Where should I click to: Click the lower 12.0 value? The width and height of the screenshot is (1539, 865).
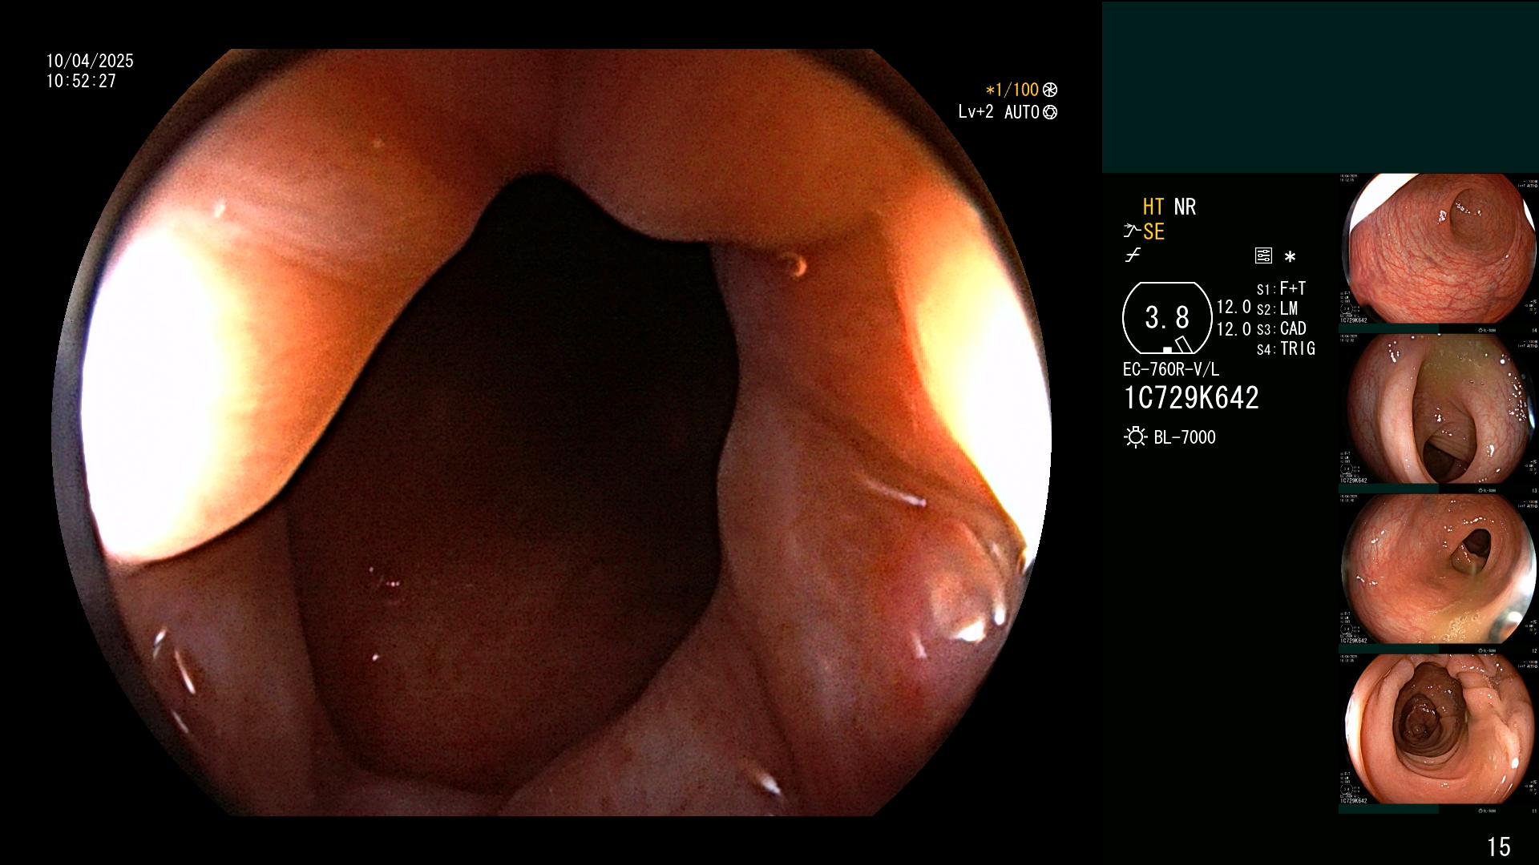pos(1234,329)
